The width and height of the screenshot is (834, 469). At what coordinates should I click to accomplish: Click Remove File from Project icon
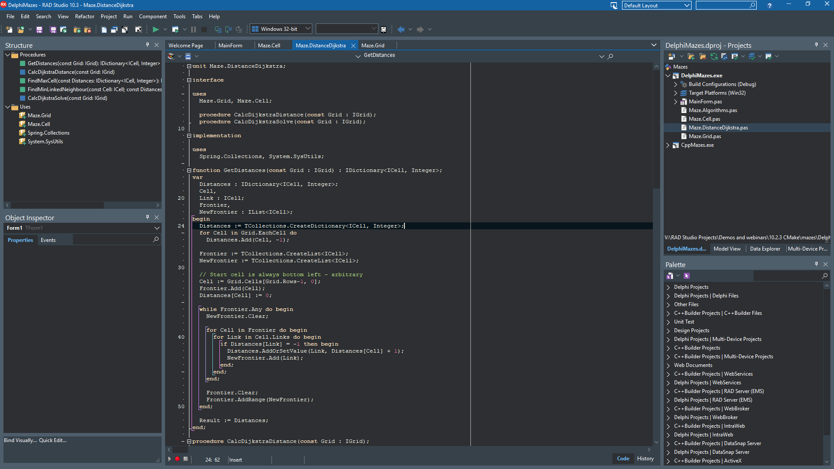tap(88, 30)
